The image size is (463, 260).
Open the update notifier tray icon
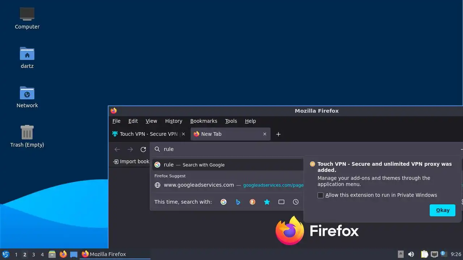pyautogui.click(x=443, y=254)
